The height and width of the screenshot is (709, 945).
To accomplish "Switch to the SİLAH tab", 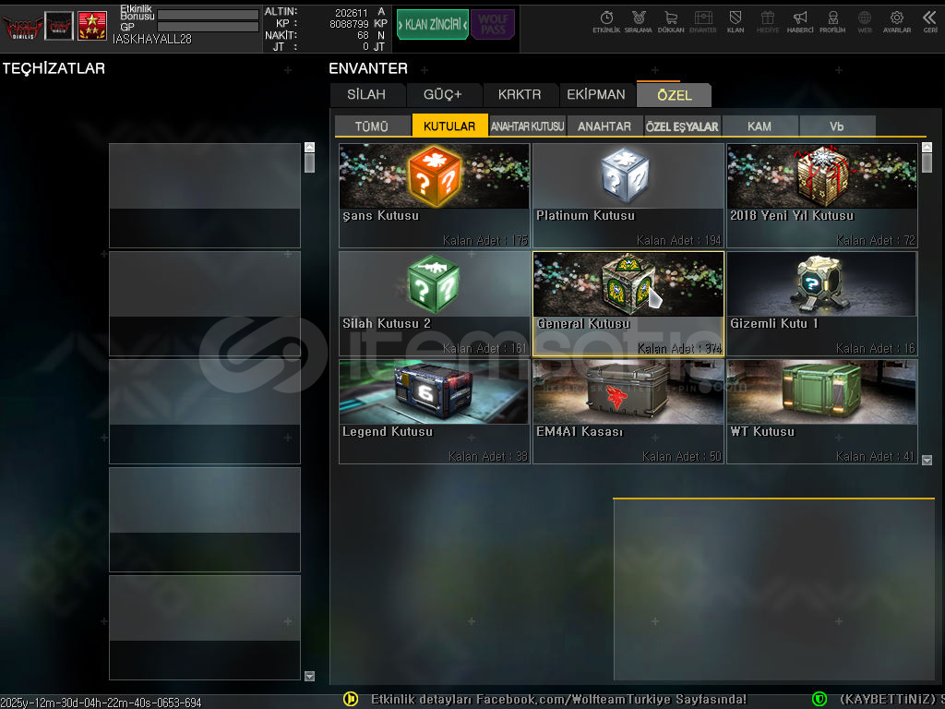I will tap(367, 95).
